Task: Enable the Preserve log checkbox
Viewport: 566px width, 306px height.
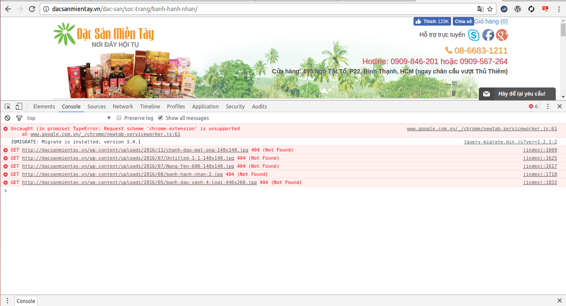Action: (x=120, y=118)
